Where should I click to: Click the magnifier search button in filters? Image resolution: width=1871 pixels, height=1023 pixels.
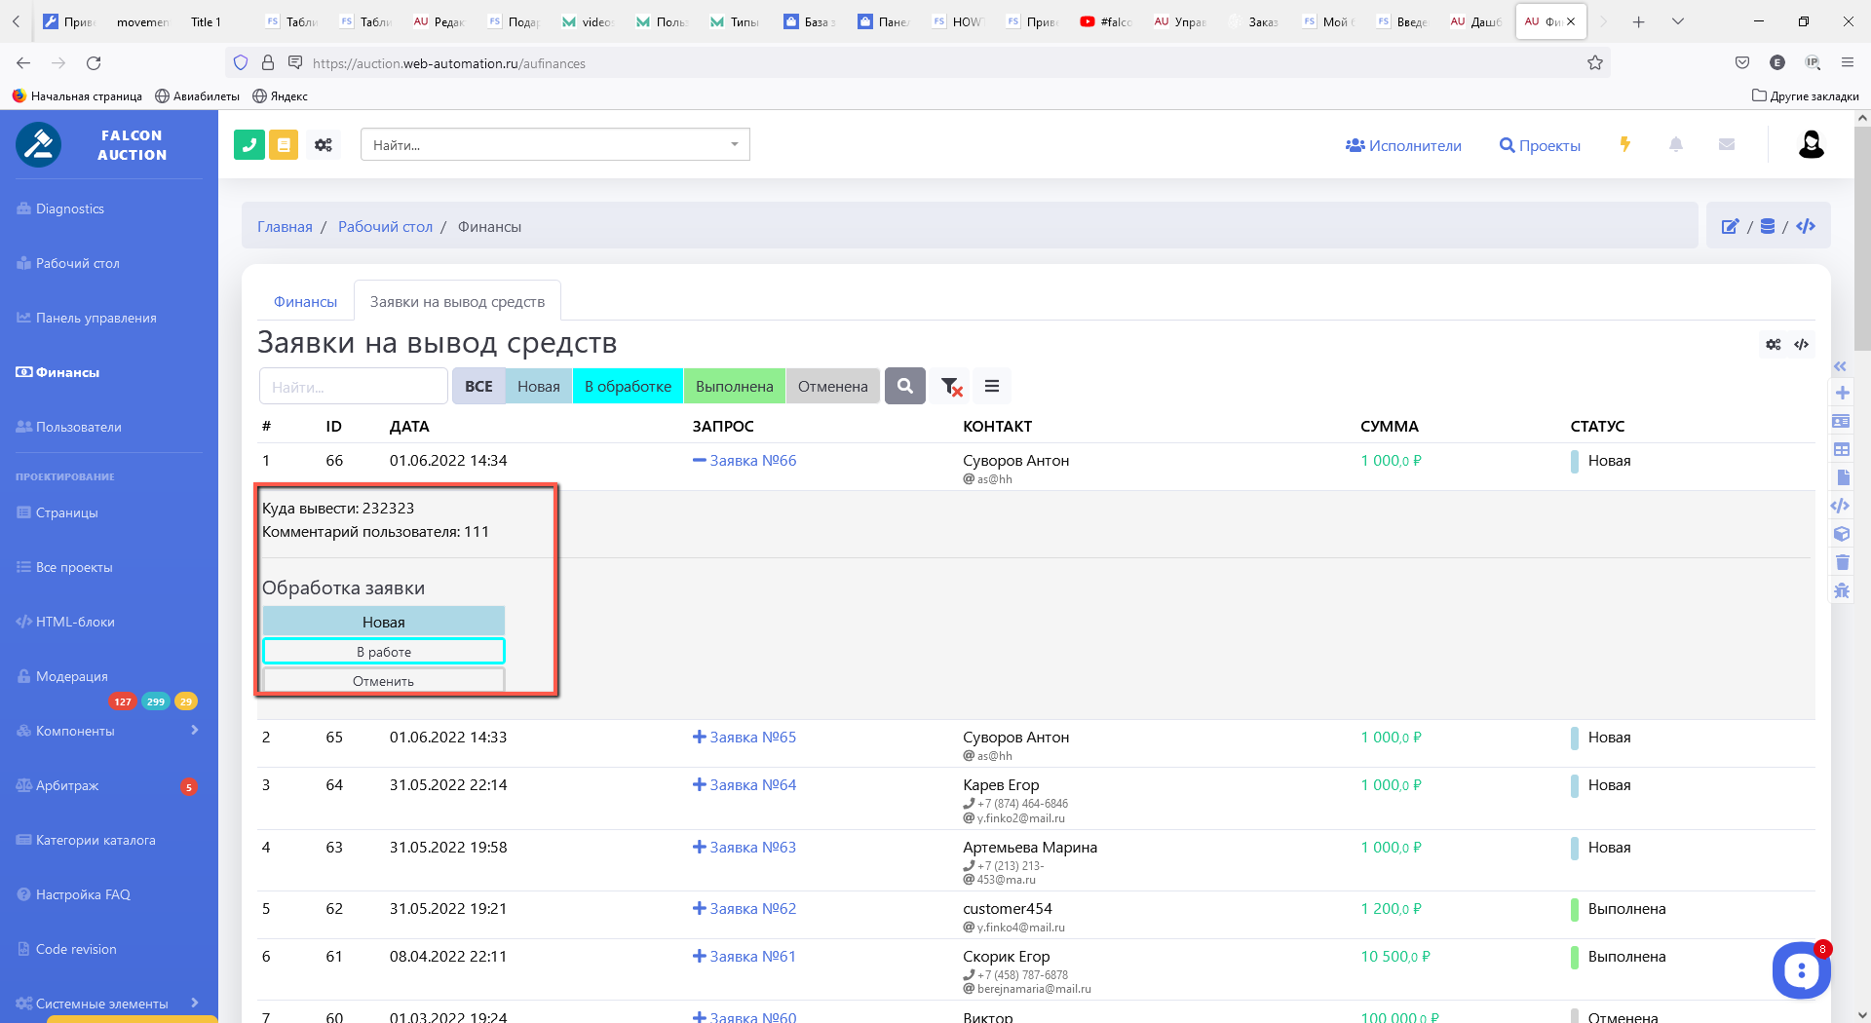904,387
